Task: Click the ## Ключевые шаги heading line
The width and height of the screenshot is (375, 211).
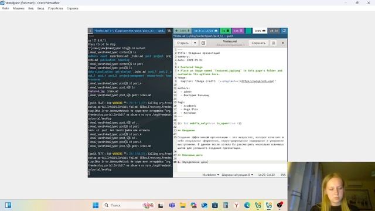Action: point(190,155)
